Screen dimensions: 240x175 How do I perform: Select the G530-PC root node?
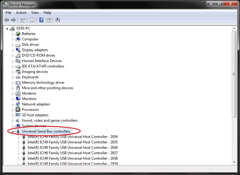(23, 28)
